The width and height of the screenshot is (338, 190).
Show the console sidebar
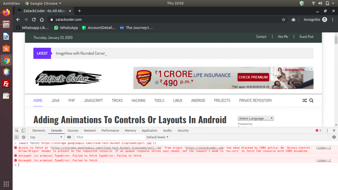17,137
